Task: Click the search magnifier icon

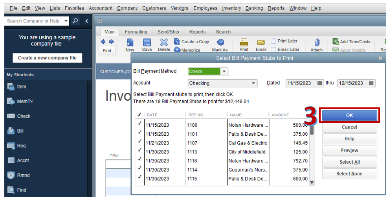Action: [x=75, y=21]
